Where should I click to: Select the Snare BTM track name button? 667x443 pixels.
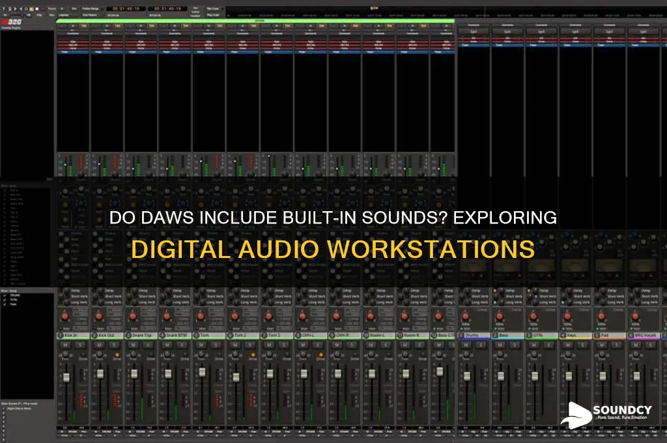pyautogui.click(x=175, y=336)
